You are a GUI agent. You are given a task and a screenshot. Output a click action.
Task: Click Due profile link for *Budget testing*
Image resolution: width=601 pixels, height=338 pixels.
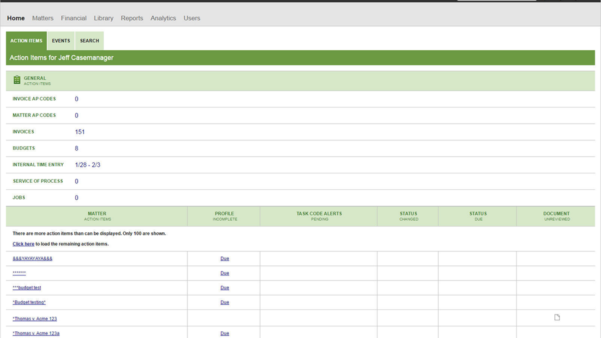coord(225,302)
